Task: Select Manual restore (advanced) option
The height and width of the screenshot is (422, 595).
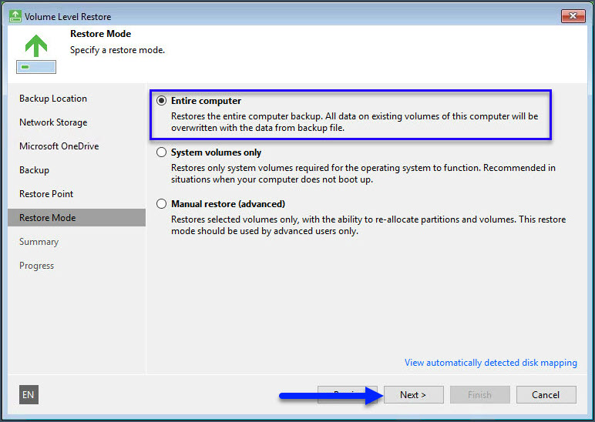Action: [161, 204]
